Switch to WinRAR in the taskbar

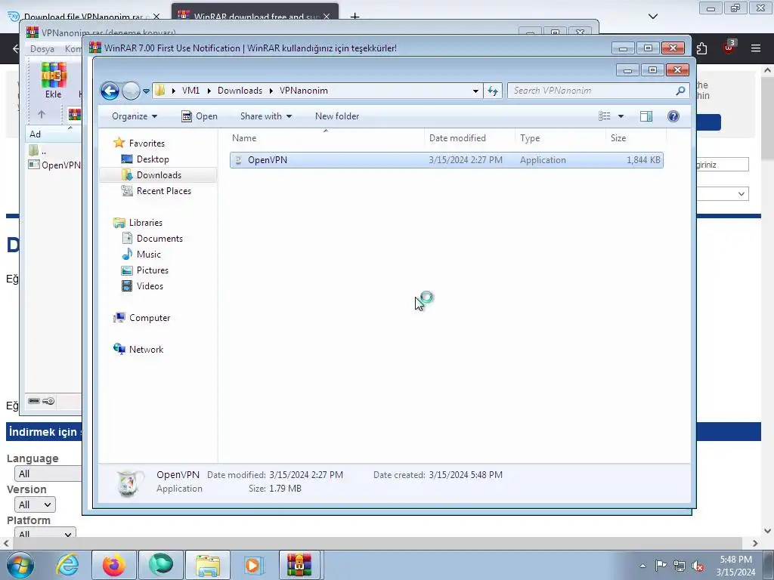click(x=301, y=565)
